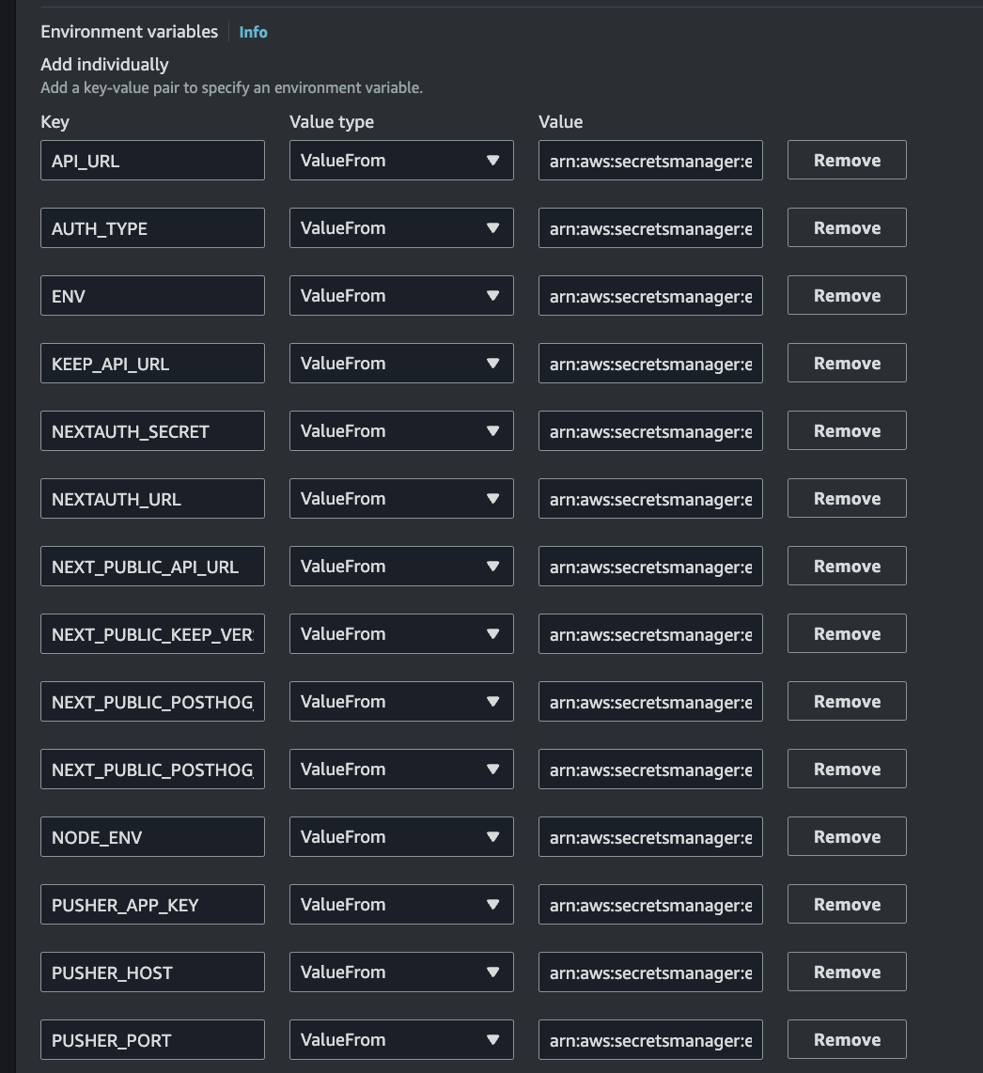
Task: Expand the ValueFrom selector for PUSHER_HOST
Action: [401, 972]
